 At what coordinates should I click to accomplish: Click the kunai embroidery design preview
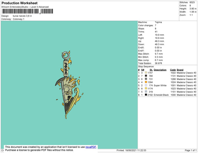click(x=69, y=85)
